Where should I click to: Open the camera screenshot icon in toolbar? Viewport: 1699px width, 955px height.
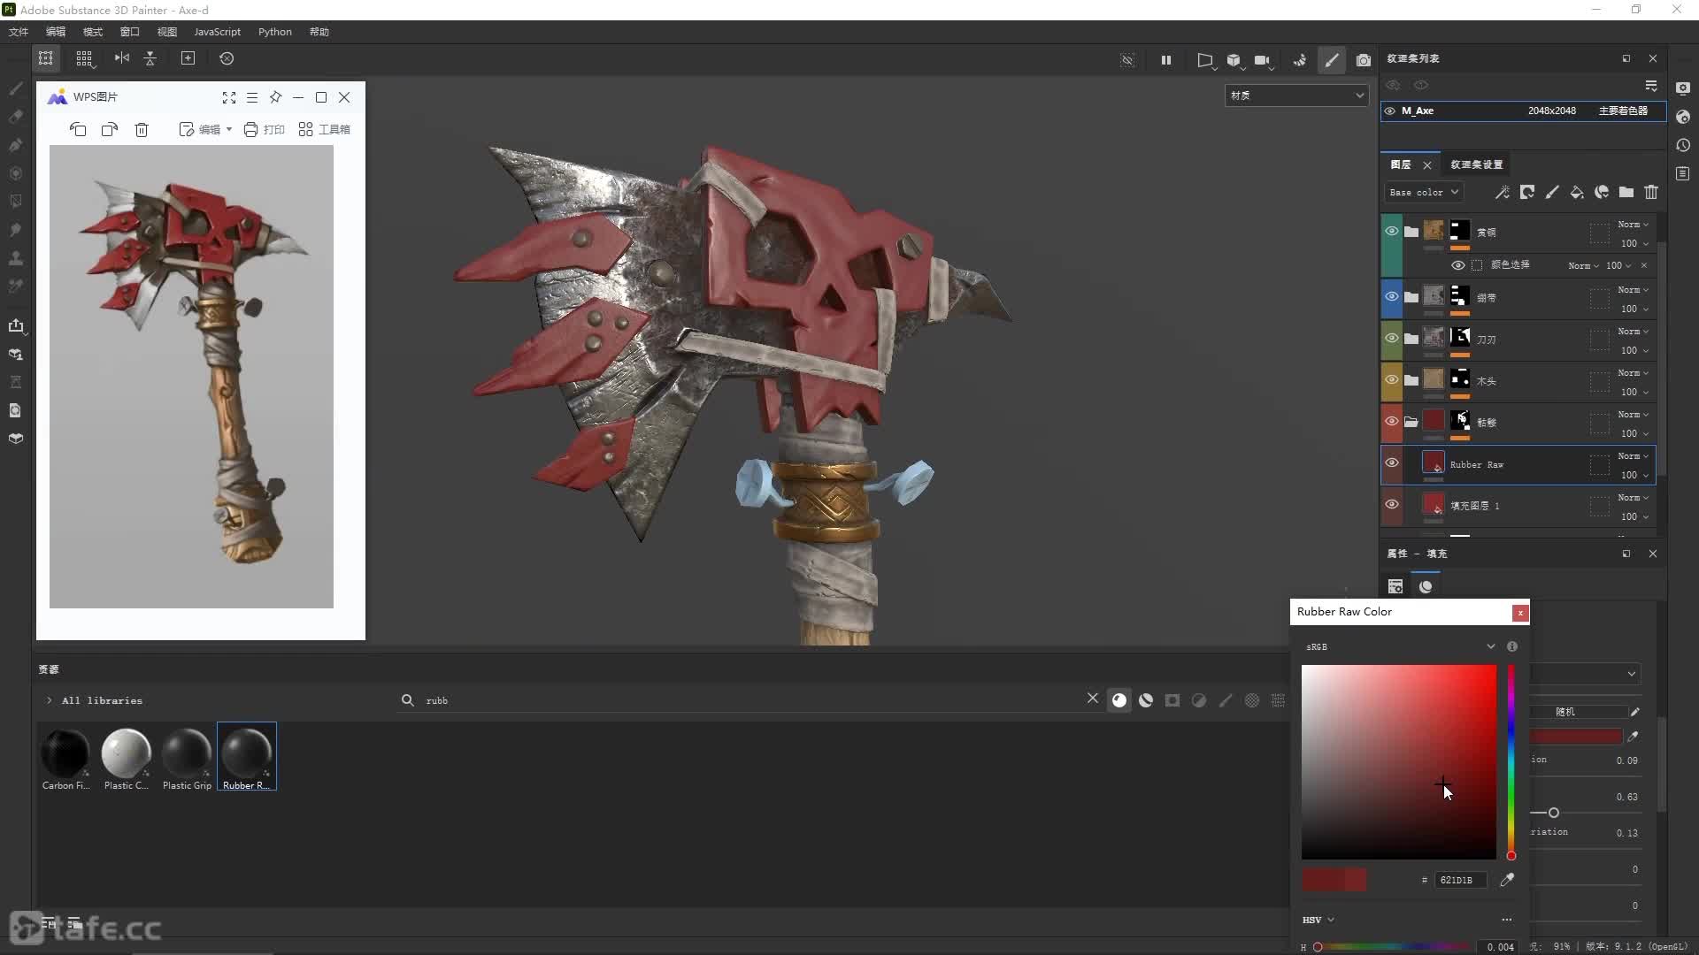coord(1364,60)
